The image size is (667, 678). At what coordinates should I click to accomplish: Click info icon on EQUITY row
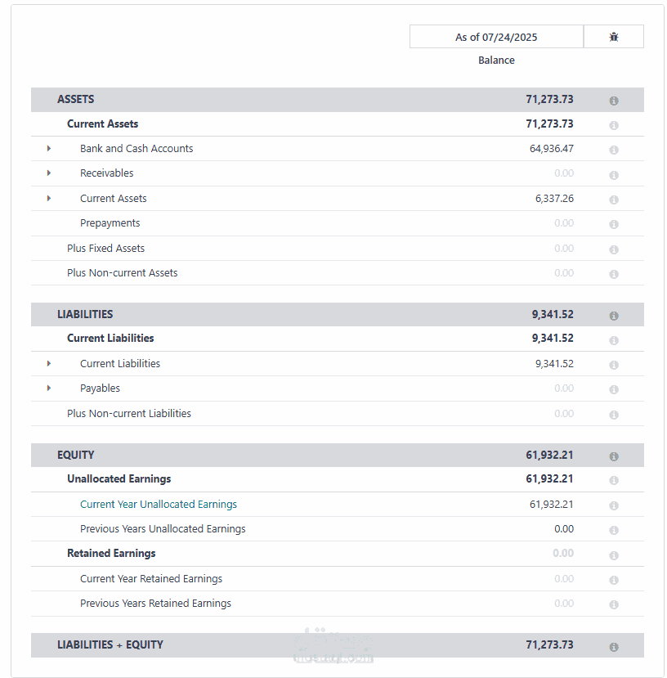pyautogui.click(x=614, y=456)
